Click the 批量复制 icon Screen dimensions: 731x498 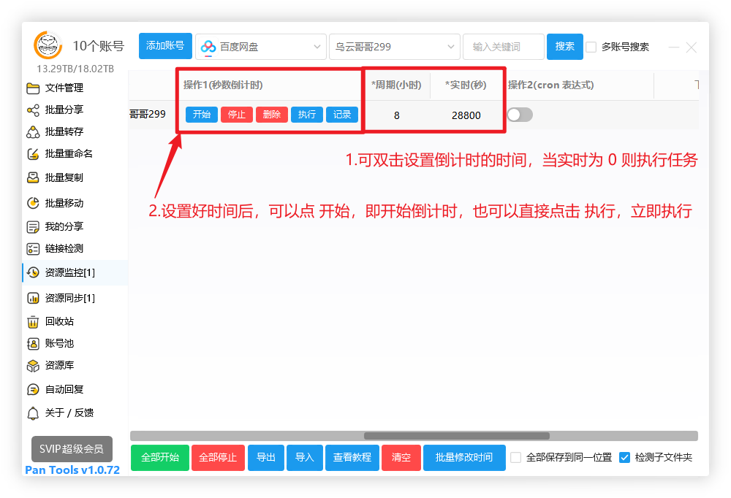point(33,178)
